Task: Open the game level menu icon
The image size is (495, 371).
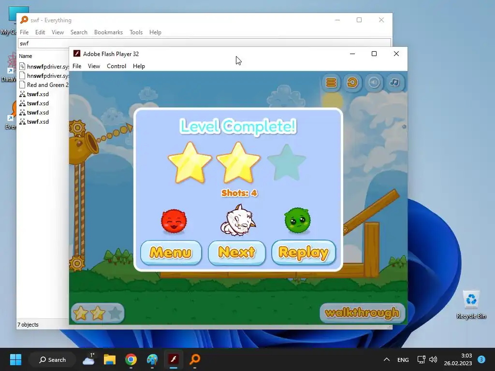Action: [331, 83]
